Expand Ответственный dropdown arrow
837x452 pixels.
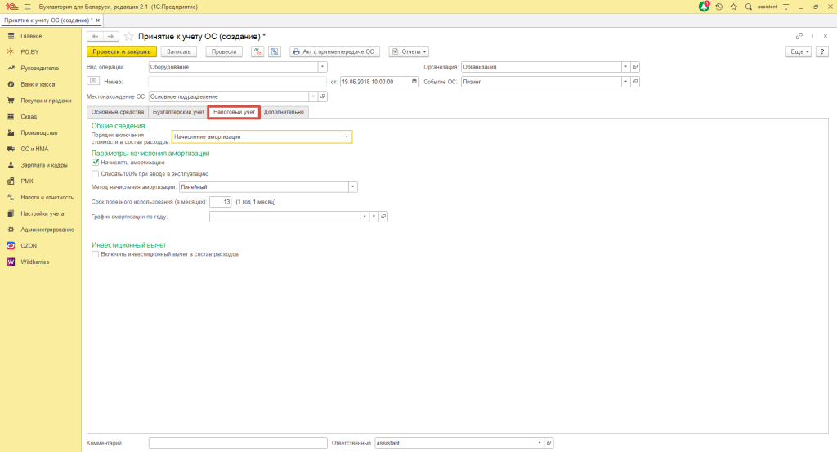pyautogui.click(x=539, y=443)
